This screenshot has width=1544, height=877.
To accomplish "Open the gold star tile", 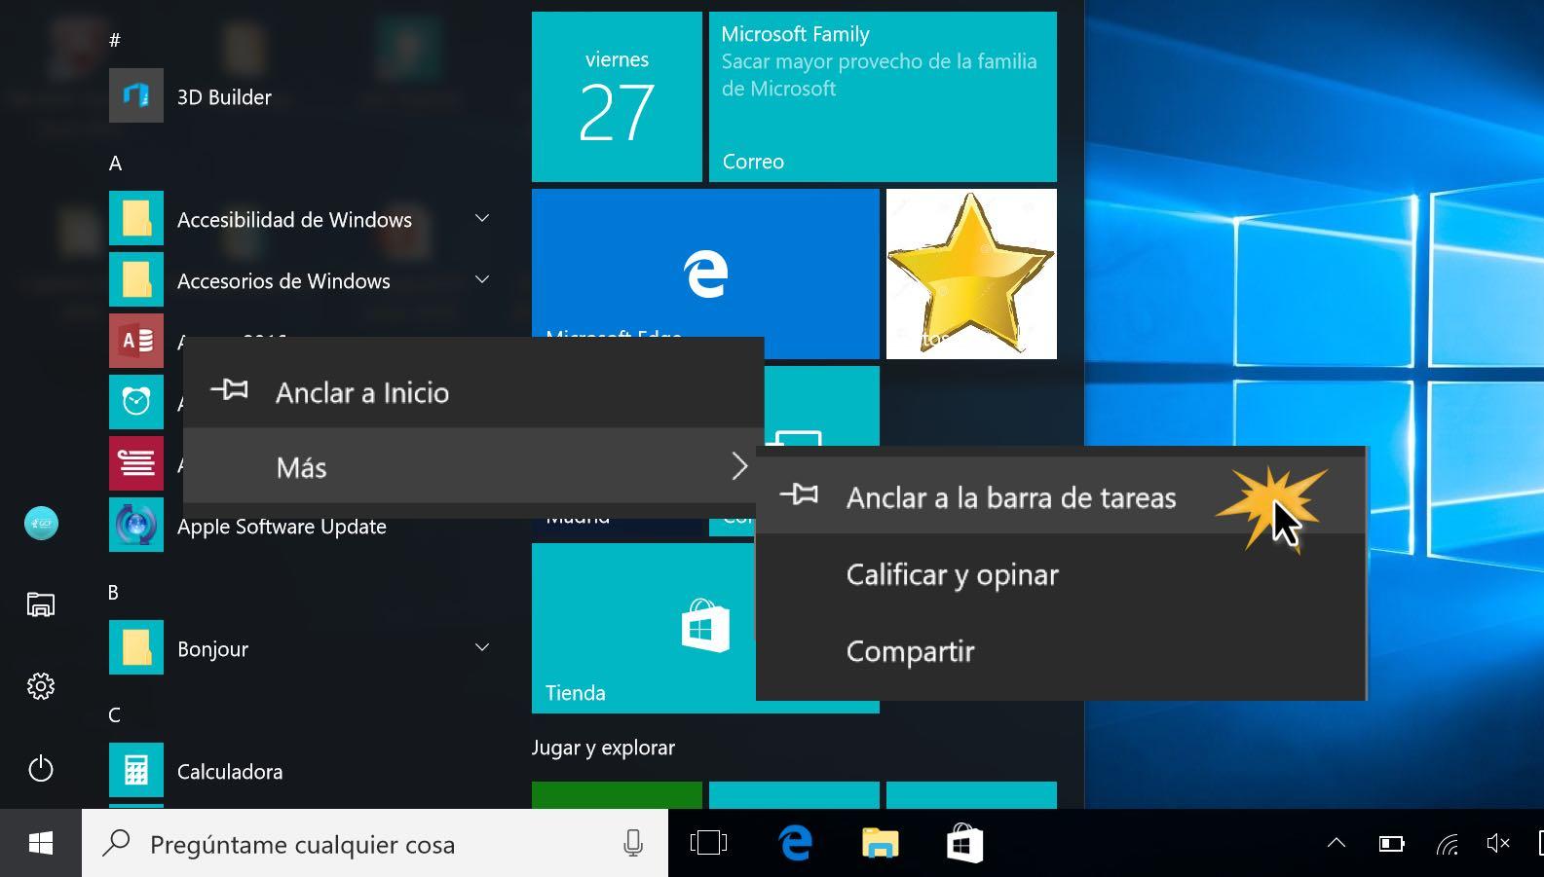I will pyautogui.click(x=971, y=274).
